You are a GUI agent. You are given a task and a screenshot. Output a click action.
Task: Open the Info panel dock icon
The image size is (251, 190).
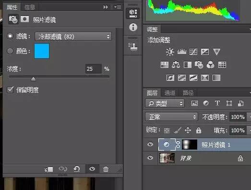point(133,27)
